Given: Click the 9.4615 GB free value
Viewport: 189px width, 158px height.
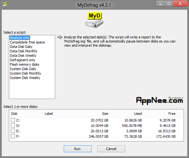Looking at the screenshot, I should click(x=167, y=126).
